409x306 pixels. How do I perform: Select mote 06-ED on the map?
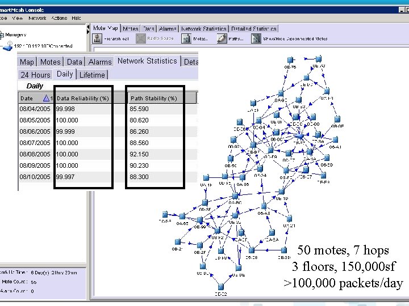coord(326,158)
